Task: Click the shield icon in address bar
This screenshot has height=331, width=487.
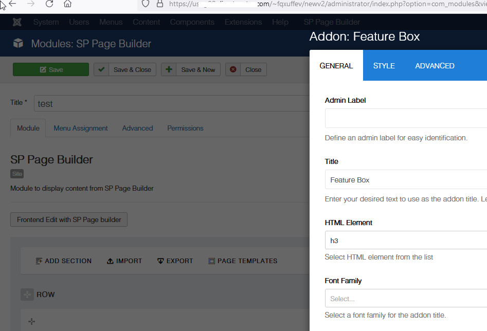Action: 146,4
